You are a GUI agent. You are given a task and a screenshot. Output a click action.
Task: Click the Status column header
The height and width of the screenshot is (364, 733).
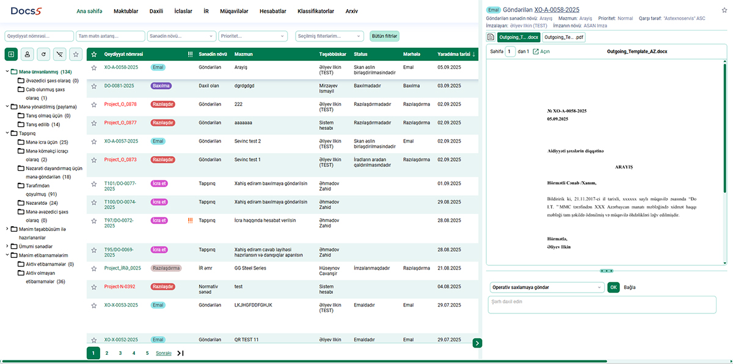click(360, 54)
